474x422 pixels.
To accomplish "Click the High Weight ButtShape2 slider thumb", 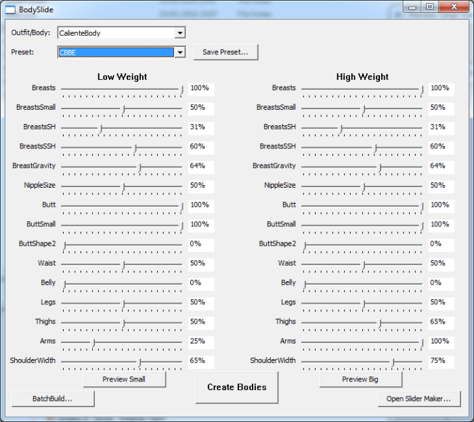I will click(305, 245).
